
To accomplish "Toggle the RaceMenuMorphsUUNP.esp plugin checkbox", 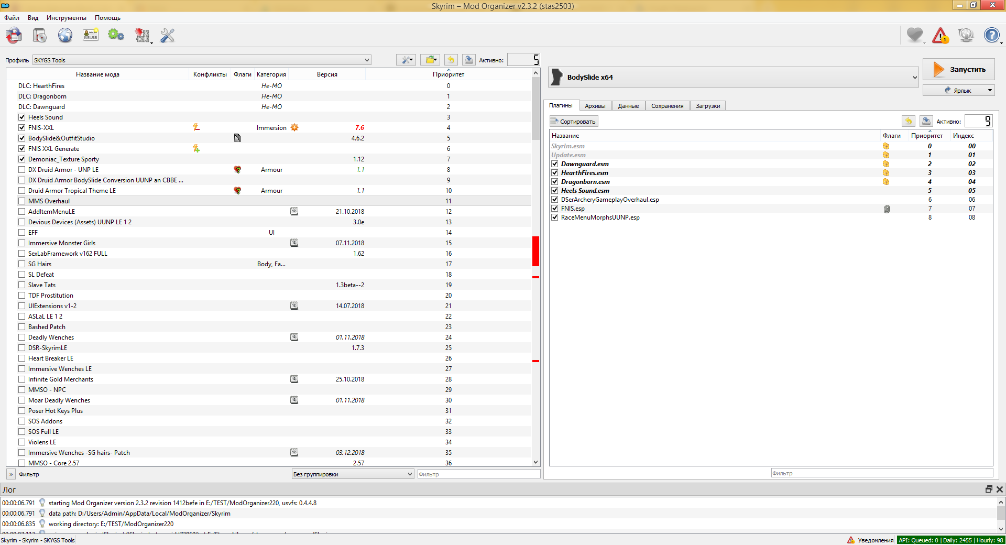I will pos(554,217).
